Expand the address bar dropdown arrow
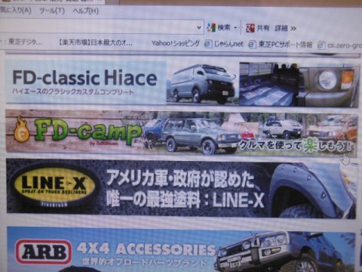Viewport: 362px width, 272px height. [199, 27]
